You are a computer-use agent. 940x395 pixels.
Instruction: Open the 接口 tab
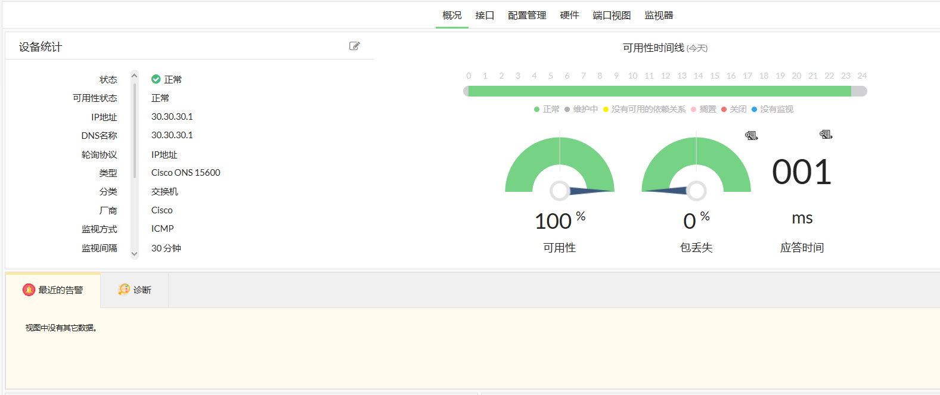click(485, 15)
